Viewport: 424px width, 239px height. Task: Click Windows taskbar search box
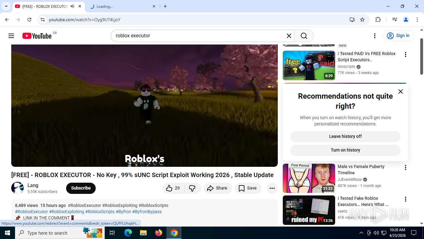60,233
